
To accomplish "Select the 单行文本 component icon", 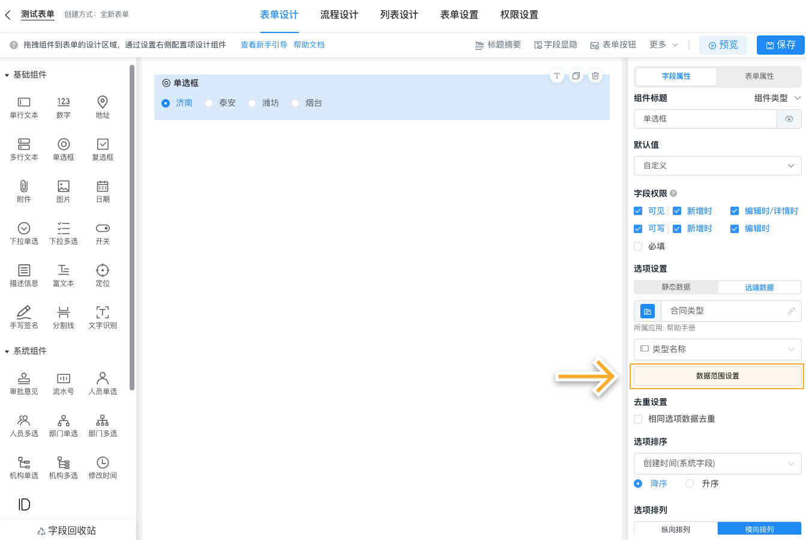I will click(x=23, y=108).
